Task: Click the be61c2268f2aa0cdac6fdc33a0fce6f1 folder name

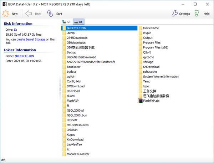Action: [x=91, y=62]
